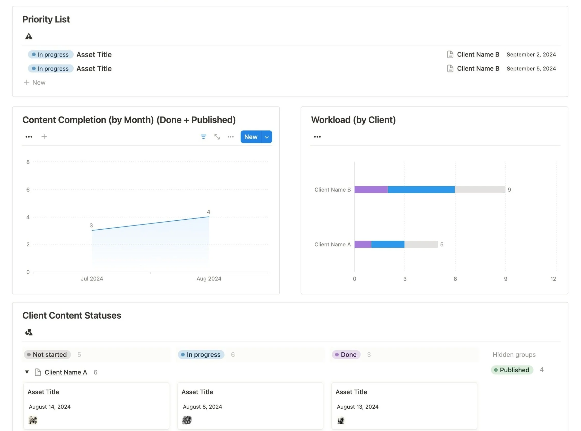Open three-dots view menu in Content Completion

coord(29,137)
